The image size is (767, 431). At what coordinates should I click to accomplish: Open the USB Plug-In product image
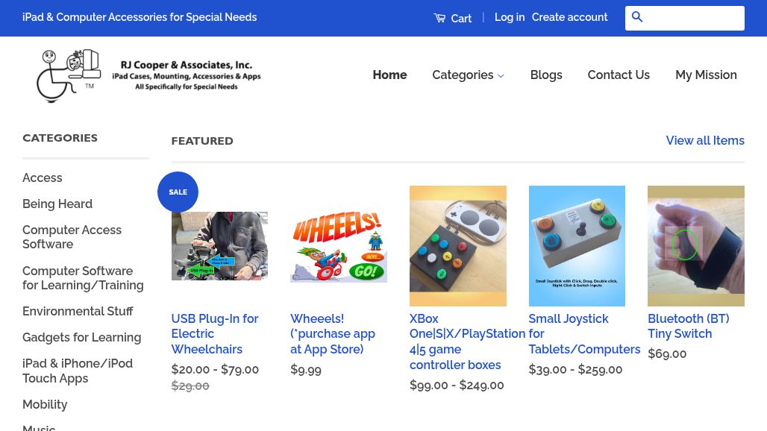[219, 245]
